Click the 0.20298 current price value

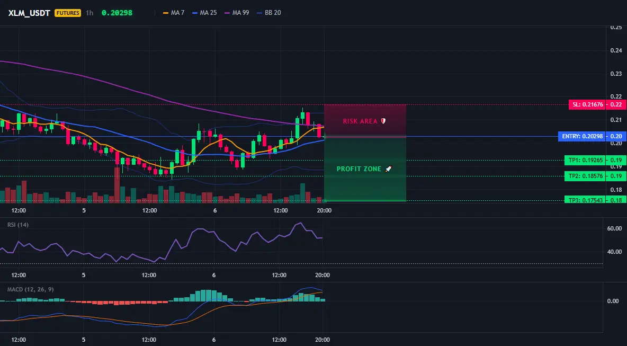pyautogui.click(x=117, y=13)
